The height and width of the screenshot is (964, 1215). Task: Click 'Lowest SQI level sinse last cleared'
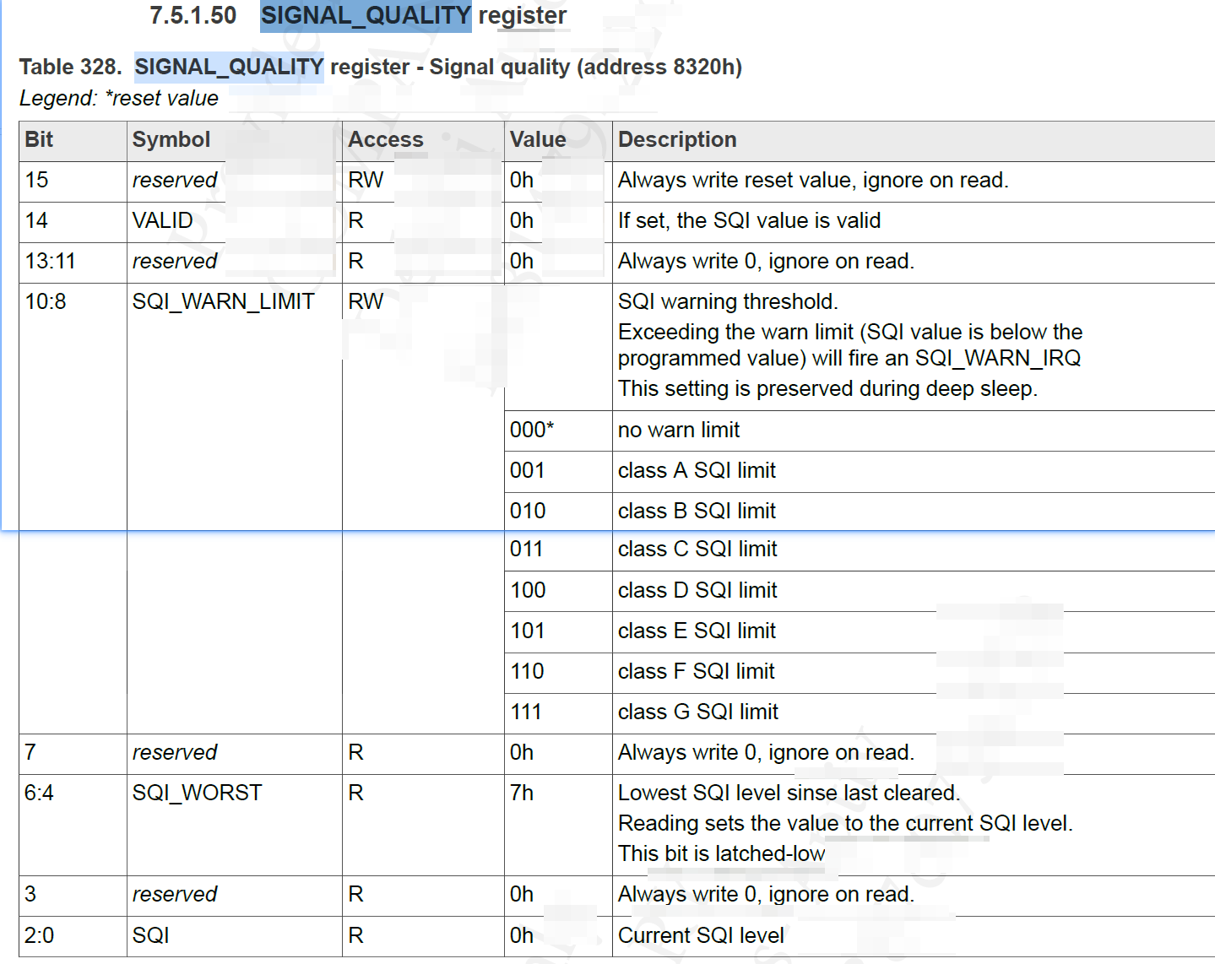pyautogui.click(x=789, y=793)
